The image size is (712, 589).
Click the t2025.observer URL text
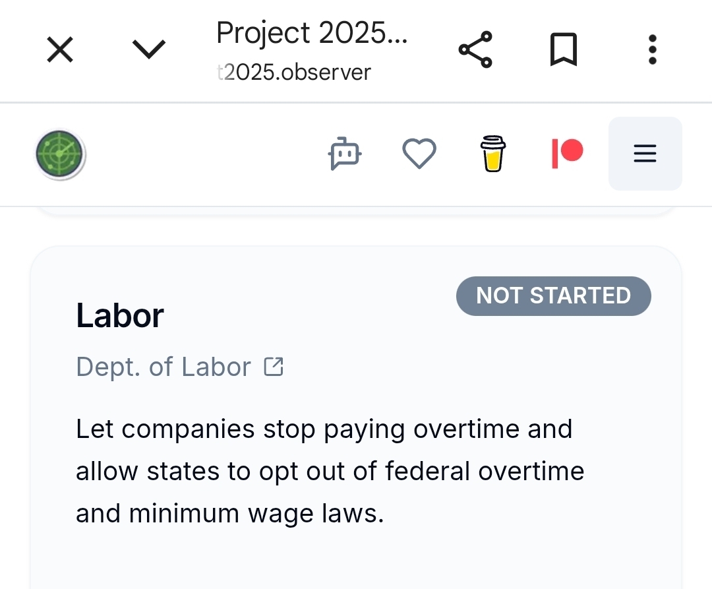point(294,72)
